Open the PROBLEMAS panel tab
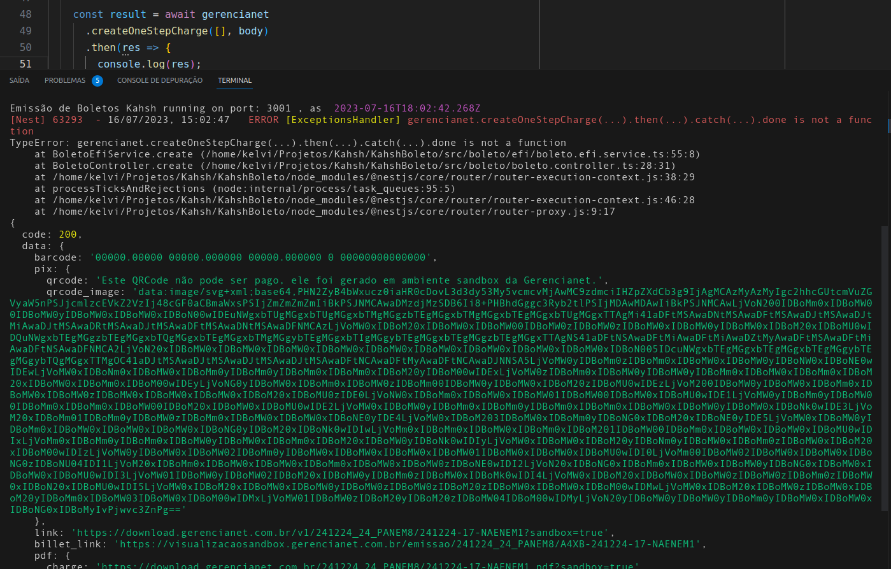This screenshot has height=569, width=891. [x=65, y=80]
